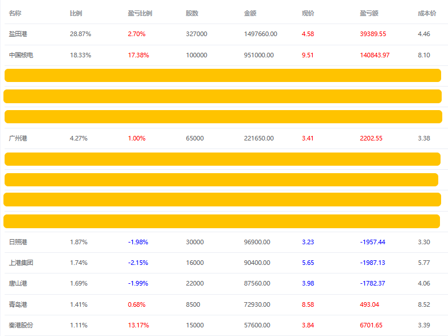Image resolution: width=448 pixels, height=336 pixels.
Task: Click the 72930.00 amount
Action: click(x=257, y=304)
